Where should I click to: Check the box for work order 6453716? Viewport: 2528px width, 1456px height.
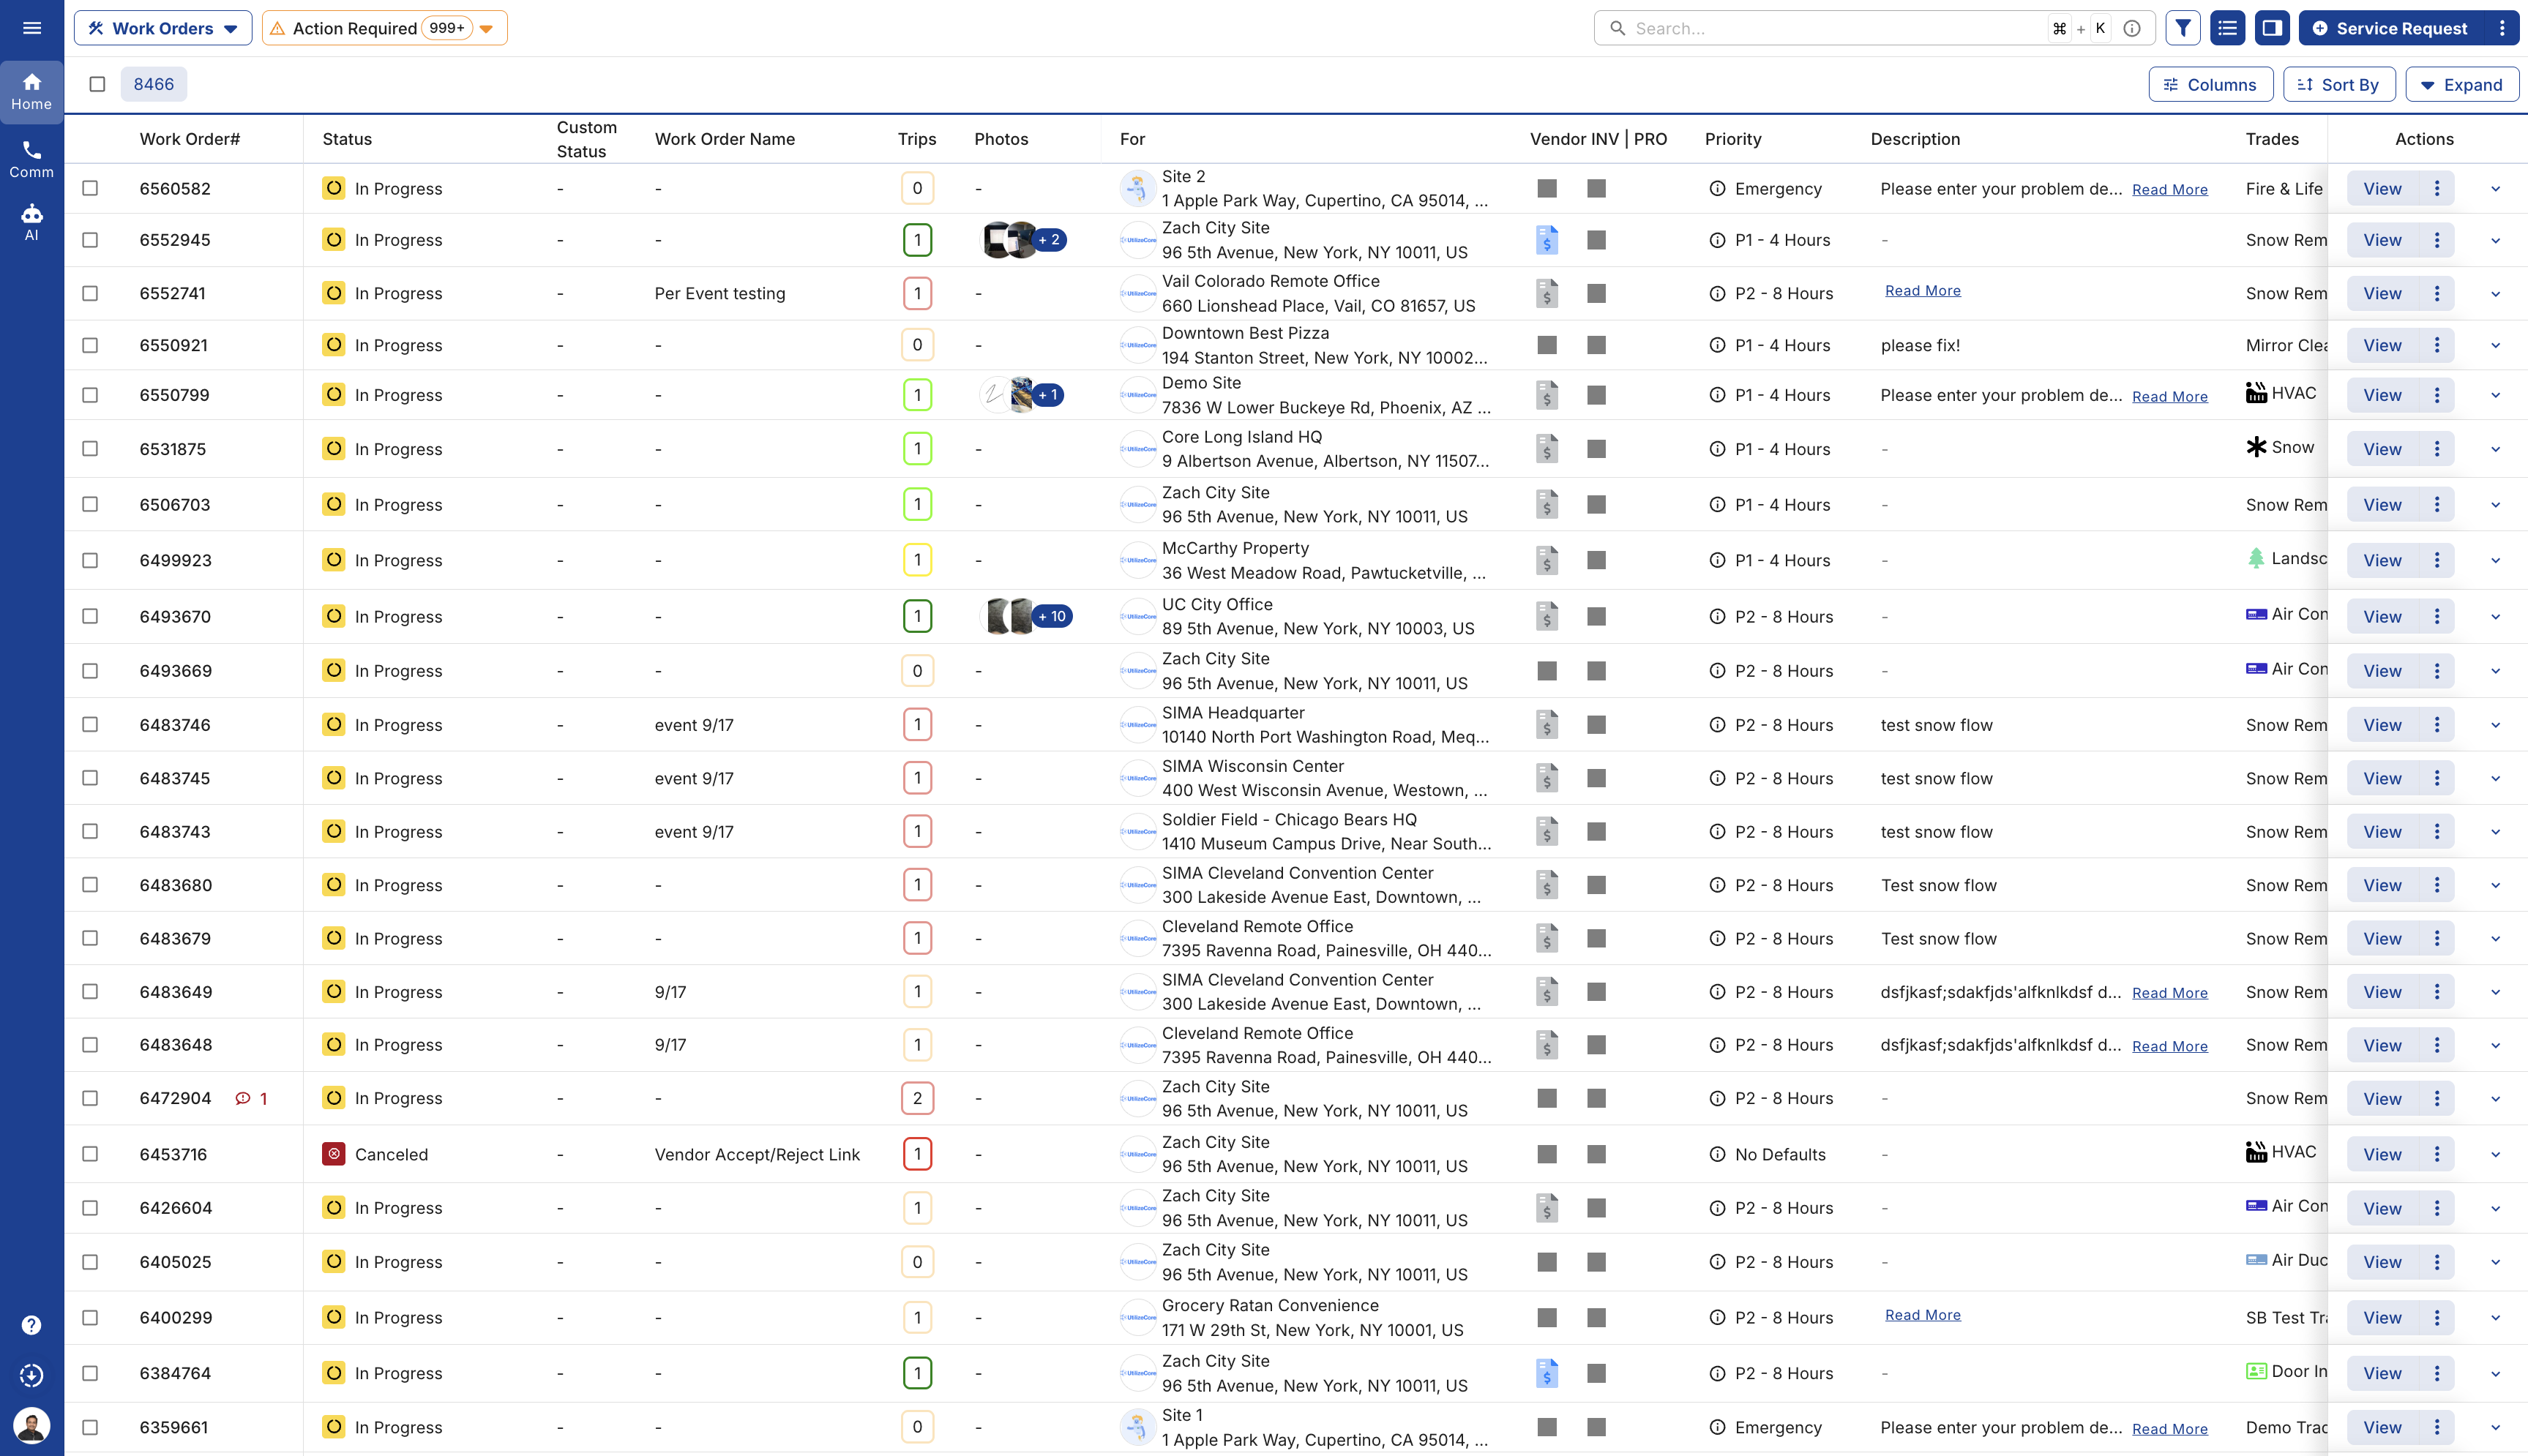[90, 1154]
